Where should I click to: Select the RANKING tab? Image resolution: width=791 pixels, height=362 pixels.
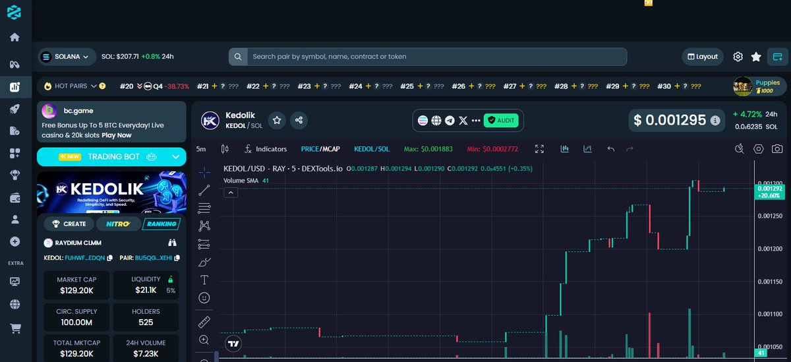(161, 224)
